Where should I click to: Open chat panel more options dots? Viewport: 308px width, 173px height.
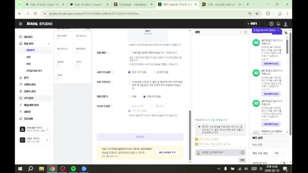pos(241,32)
